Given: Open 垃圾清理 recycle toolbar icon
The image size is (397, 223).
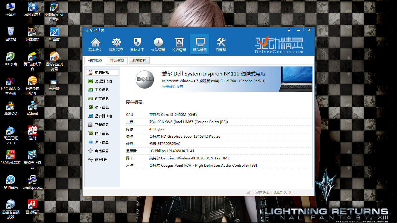Looking at the screenshot, I should point(179,44).
